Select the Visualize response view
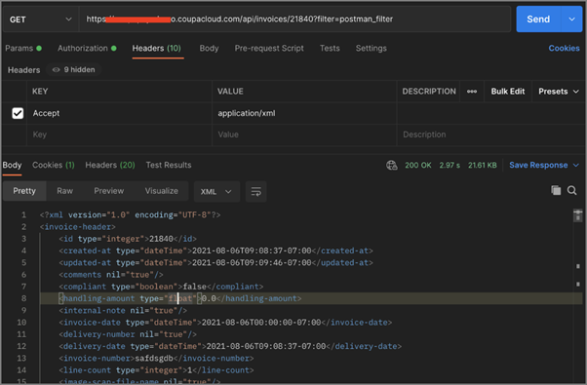 pos(161,191)
